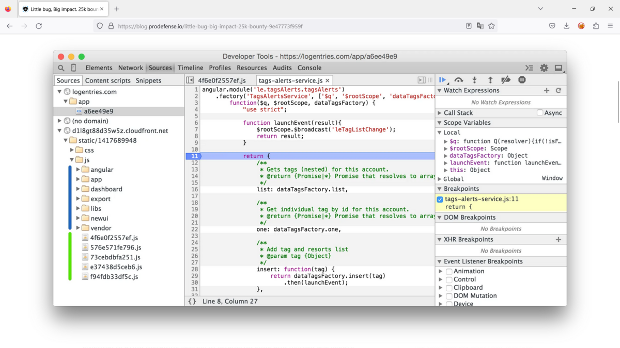Open DevTools settings gear

[x=544, y=68]
